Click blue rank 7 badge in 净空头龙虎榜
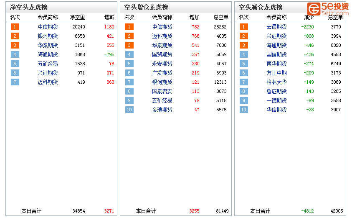352x218 pixels. pyautogui.click(x=15, y=82)
